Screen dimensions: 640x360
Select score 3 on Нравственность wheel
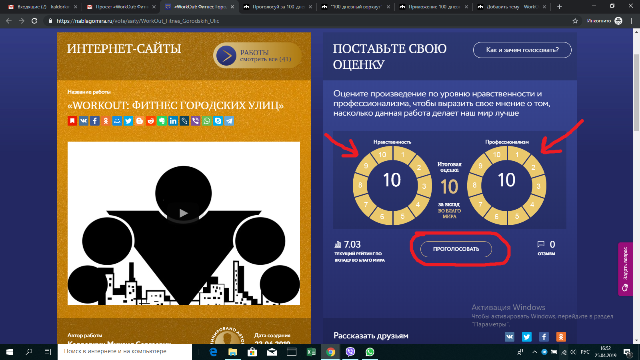click(424, 186)
